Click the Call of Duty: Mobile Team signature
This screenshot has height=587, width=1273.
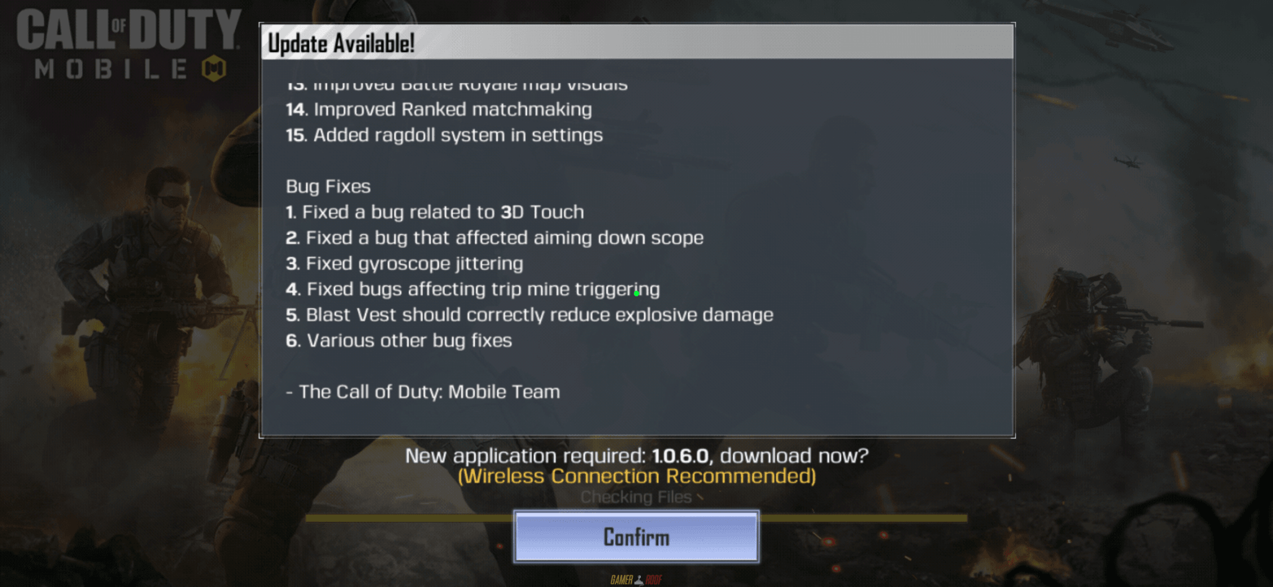423,392
